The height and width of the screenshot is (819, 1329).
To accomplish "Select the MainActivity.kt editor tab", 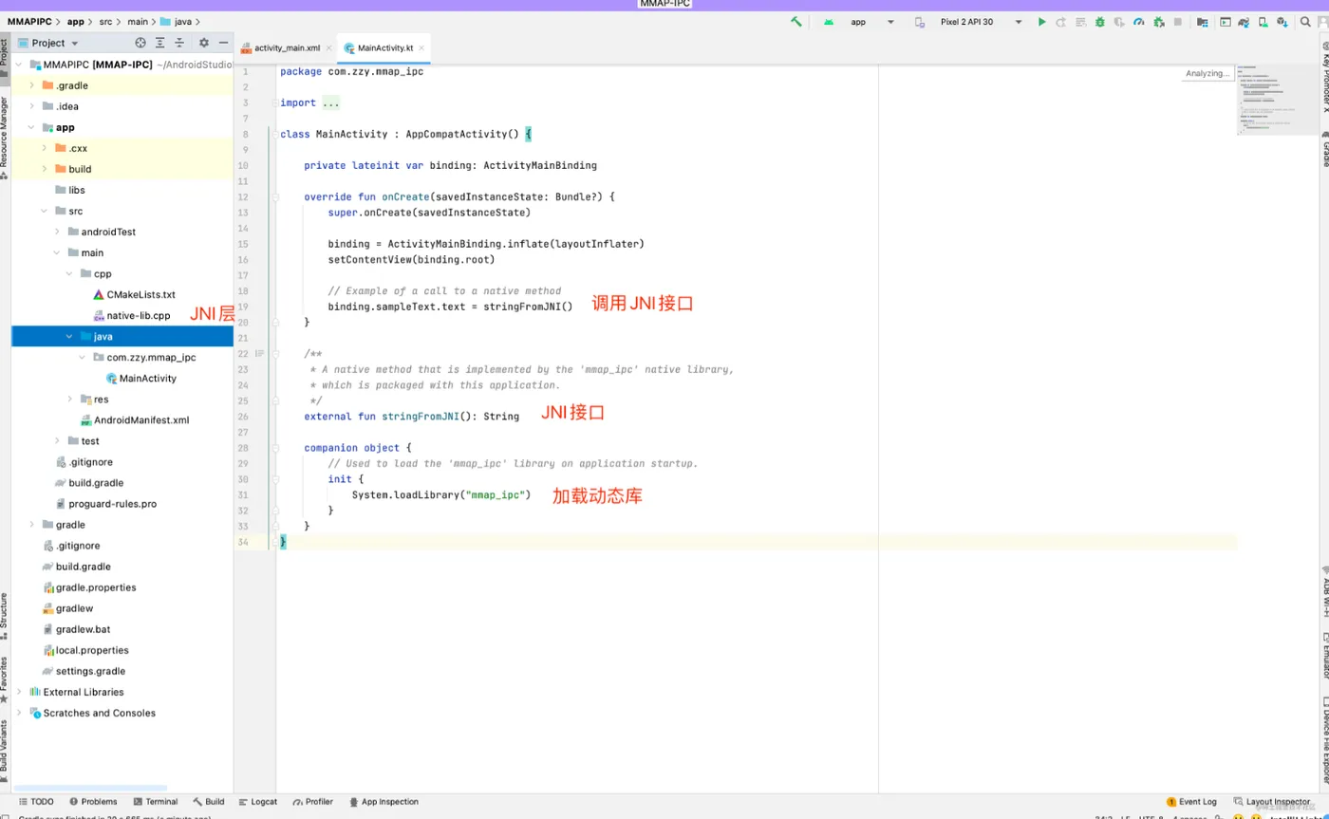I will point(385,47).
